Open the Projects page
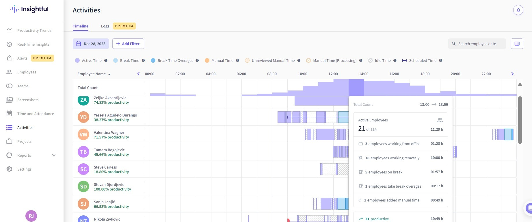 pyautogui.click(x=32, y=141)
